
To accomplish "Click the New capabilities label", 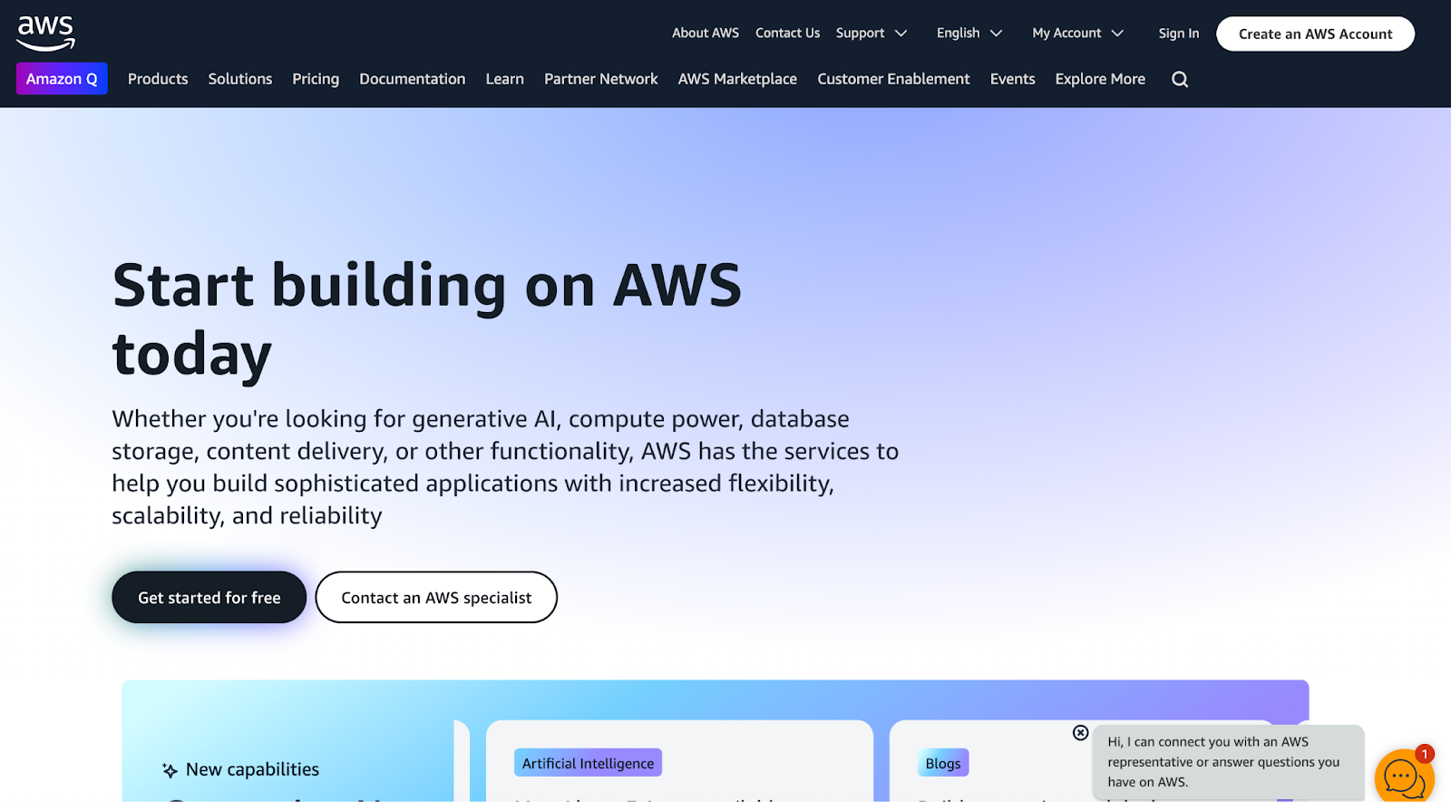I will pos(252,769).
